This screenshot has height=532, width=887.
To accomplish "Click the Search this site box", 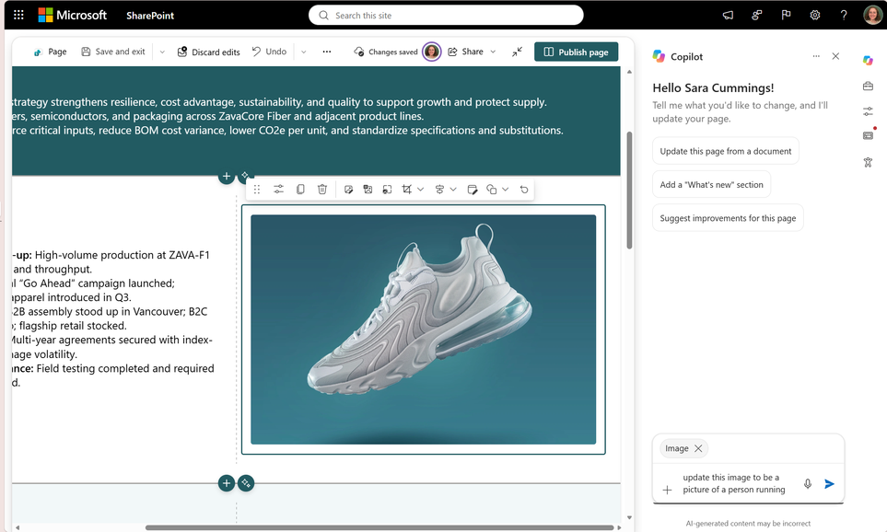I will coord(446,16).
